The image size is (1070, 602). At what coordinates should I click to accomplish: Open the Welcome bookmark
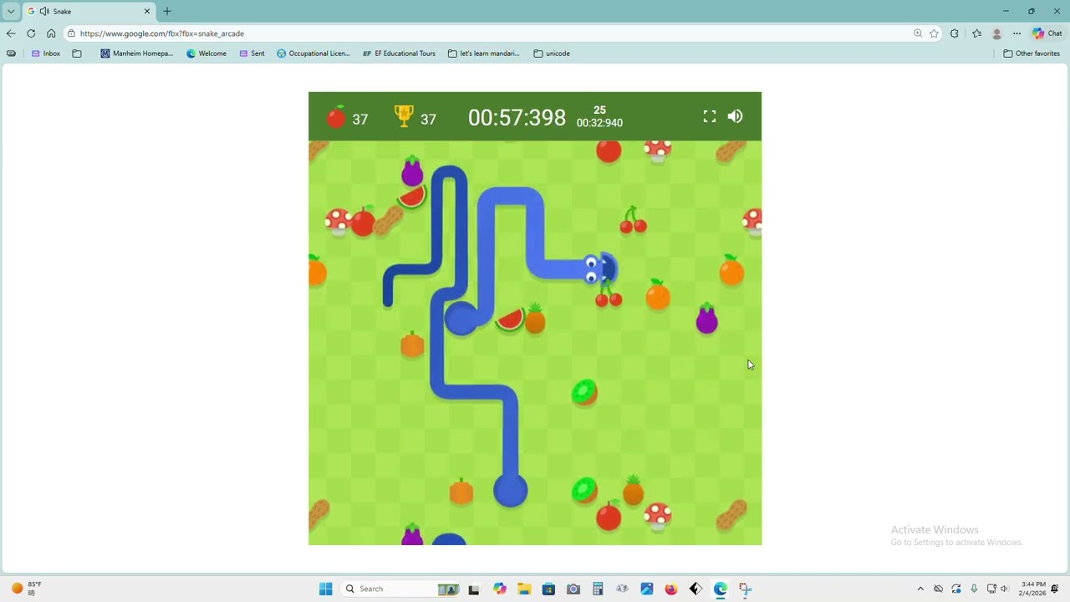click(206, 54)
